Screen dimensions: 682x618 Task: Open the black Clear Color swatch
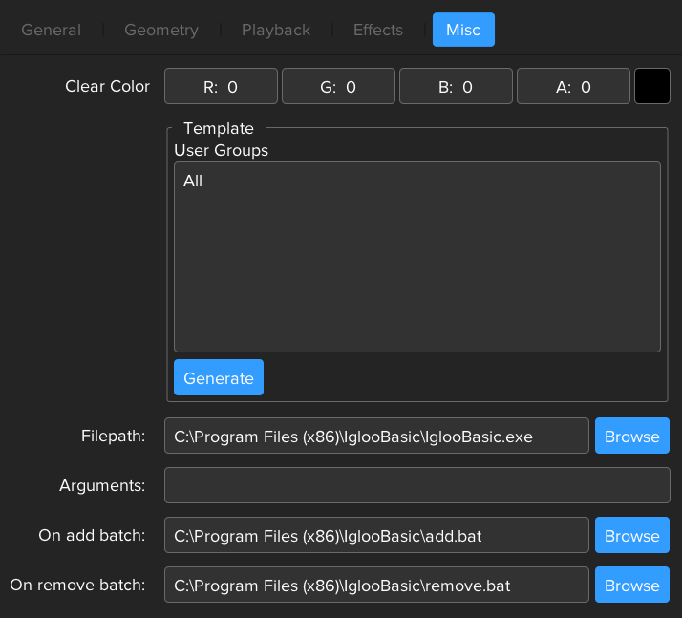[x=652, y=86]
